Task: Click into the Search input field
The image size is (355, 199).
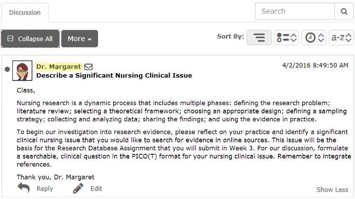Action: pos(295,11)
